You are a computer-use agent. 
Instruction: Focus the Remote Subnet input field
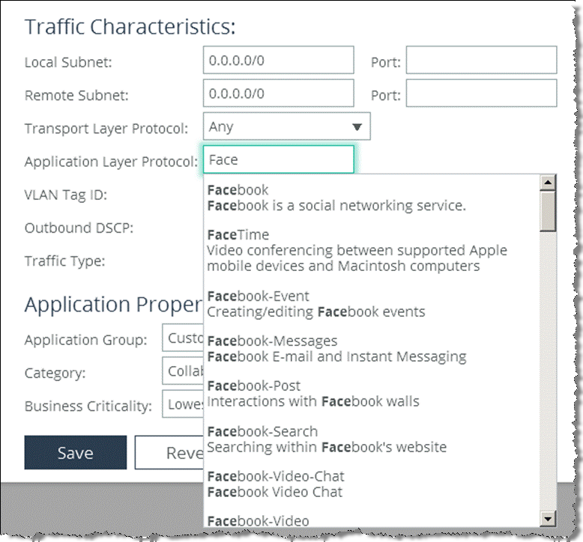pyautogui.click(x=279, y=93)
